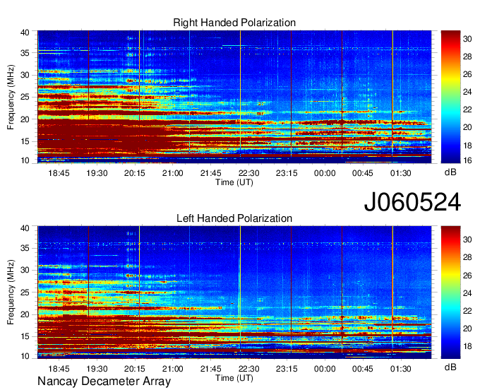Click 19:30 time tick on left-handed plot
The image size is (480, 390).
click(97, 369)
